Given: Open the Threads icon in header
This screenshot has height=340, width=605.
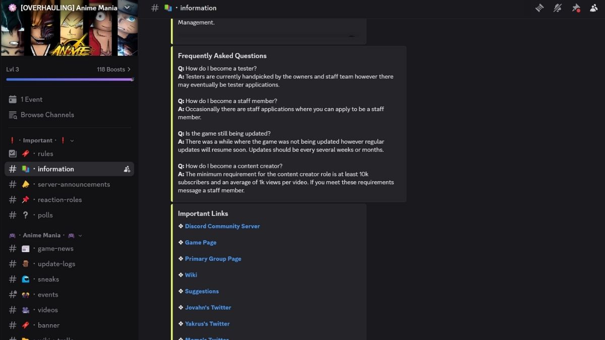Looking at the screenshot, I should coord(539,8).
